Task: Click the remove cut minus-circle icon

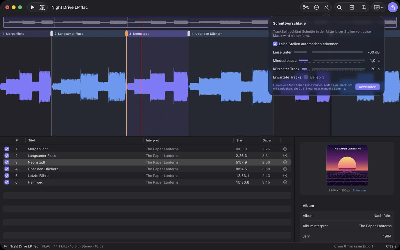Action: [x=316, y=7]
